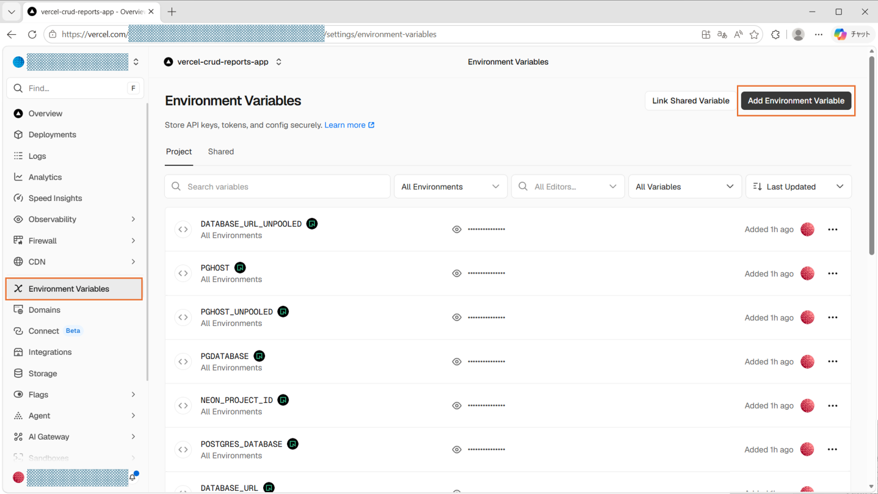878x494 pixels.
Task: Open the team switcher chevron in sidebar header
Action: [x=136, y=62]
